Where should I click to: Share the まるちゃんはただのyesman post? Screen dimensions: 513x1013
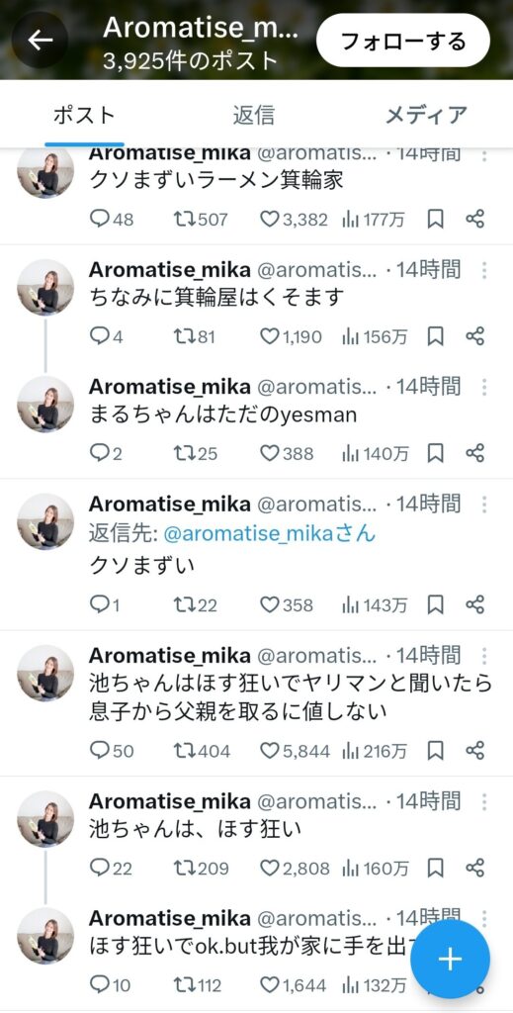pos(474,453)
